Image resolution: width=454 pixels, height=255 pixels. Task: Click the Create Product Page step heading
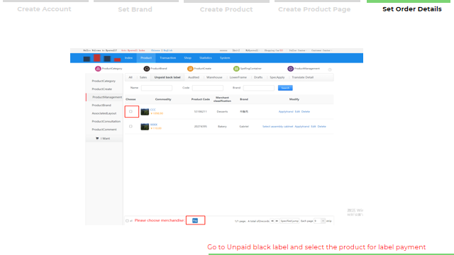tap(314, 9)
